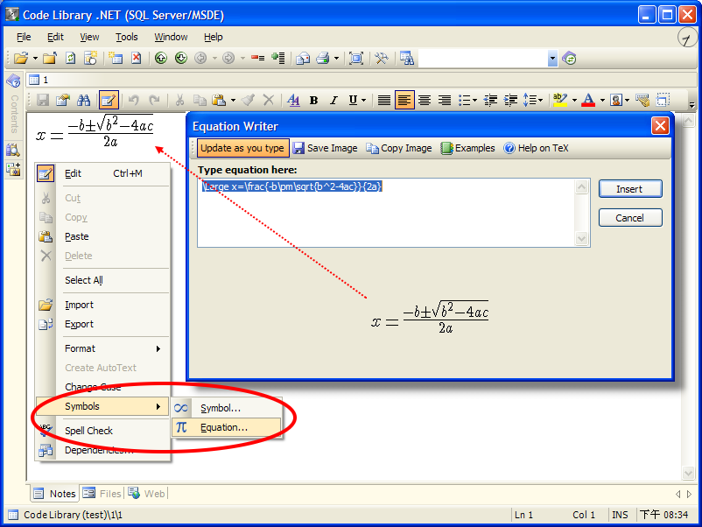
Task: Click the equation box scroll down arrow
Action: (x=581, y=238)
